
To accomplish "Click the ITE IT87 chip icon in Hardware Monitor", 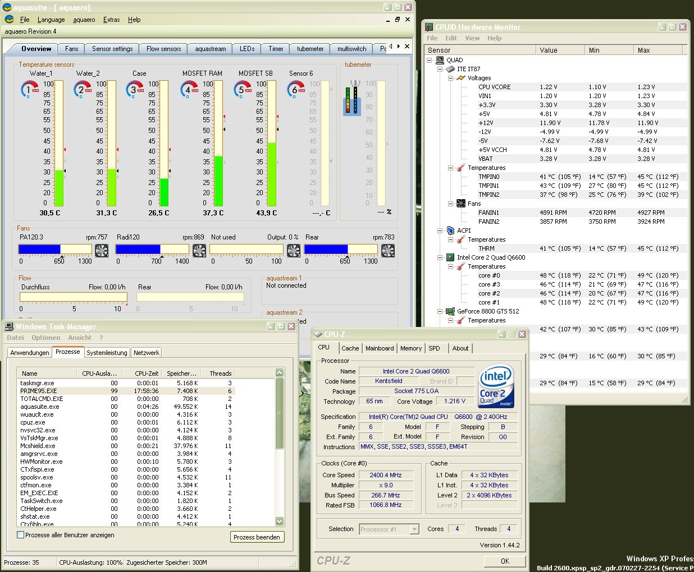I will point(450,69).
